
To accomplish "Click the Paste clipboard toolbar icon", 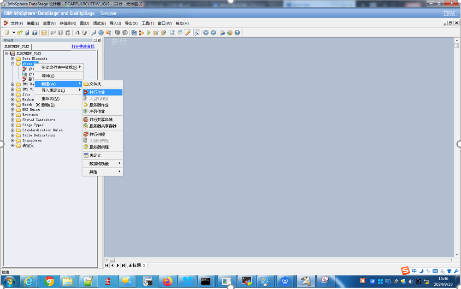I will (x=68, y=33).
